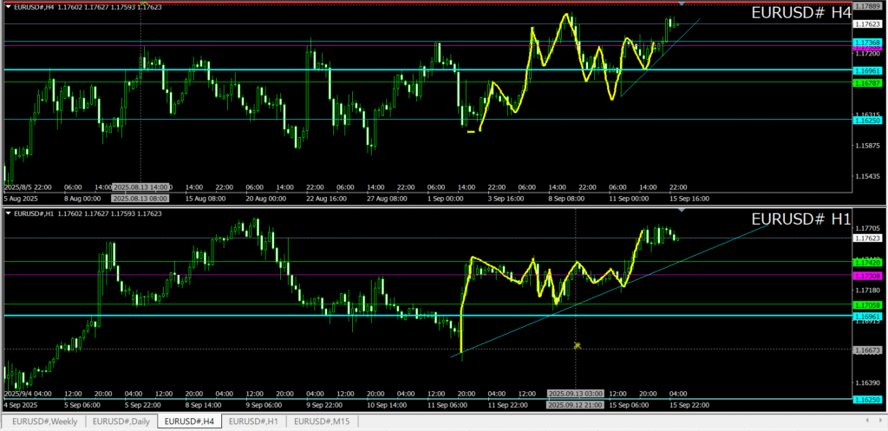Select the magenta 1.17308 price tag
The image size is (888, 431).
pos(868,275)
